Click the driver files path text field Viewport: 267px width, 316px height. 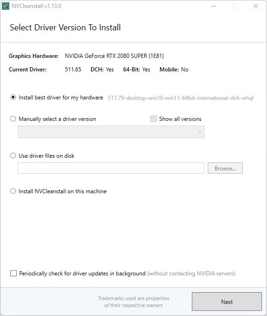click(x=111, y=168)
